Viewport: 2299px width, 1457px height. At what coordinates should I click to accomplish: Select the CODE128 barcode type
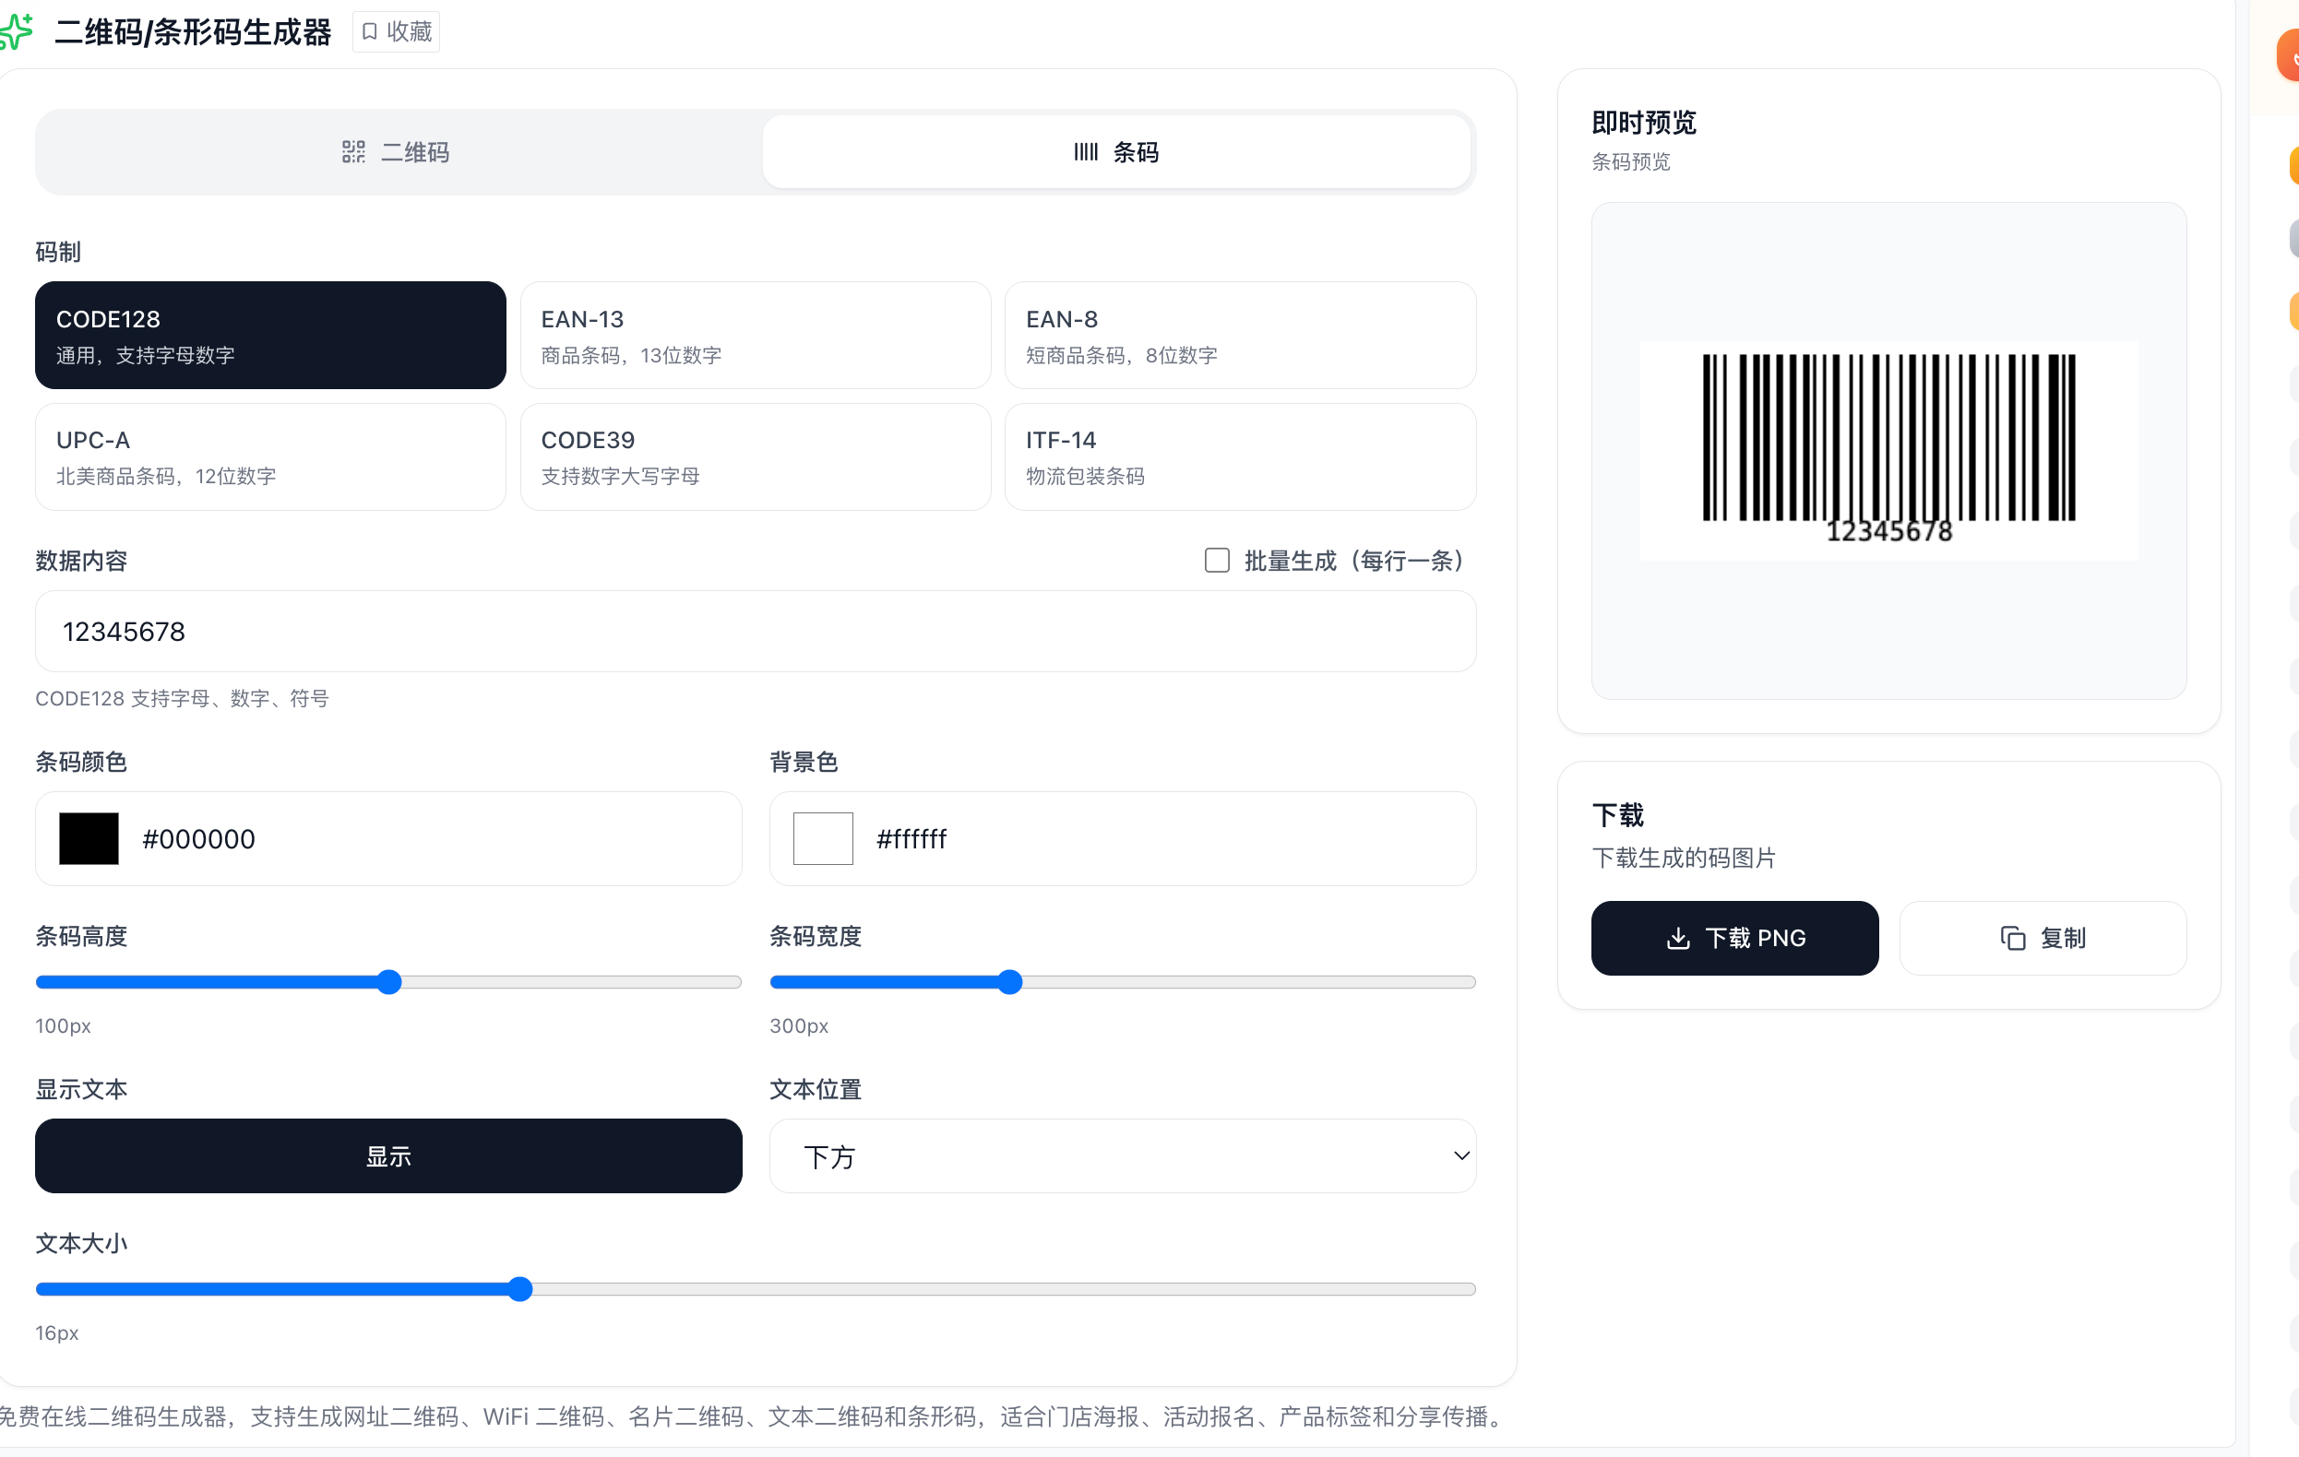coord(270,335)
